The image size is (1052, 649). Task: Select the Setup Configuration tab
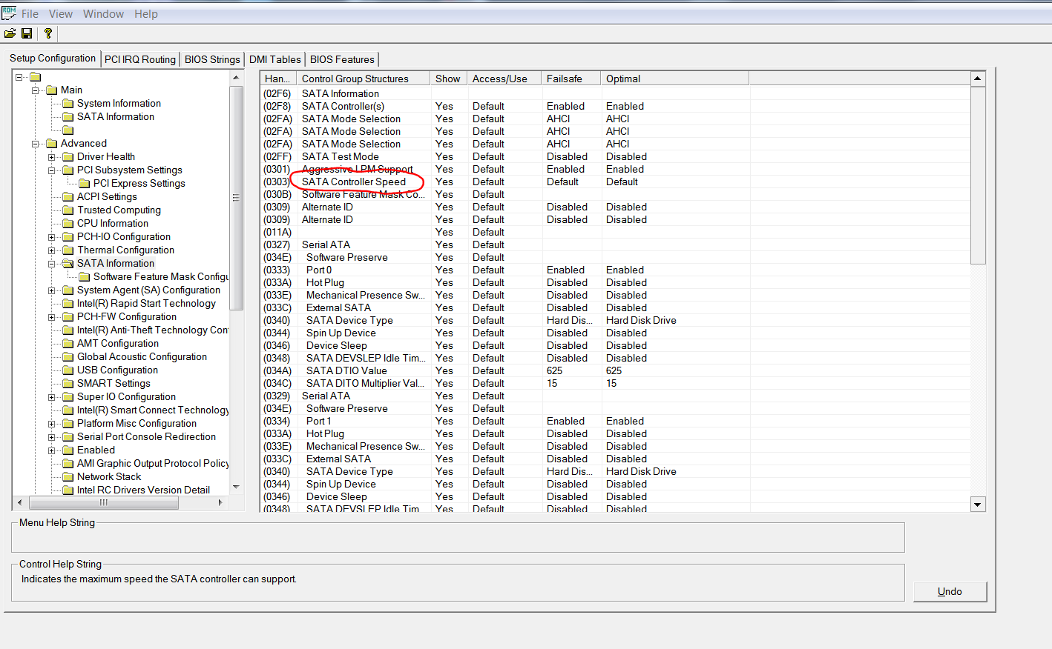pos(53,58)
